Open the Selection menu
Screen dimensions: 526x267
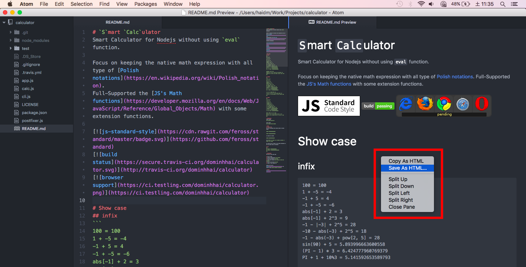[81, 4]
